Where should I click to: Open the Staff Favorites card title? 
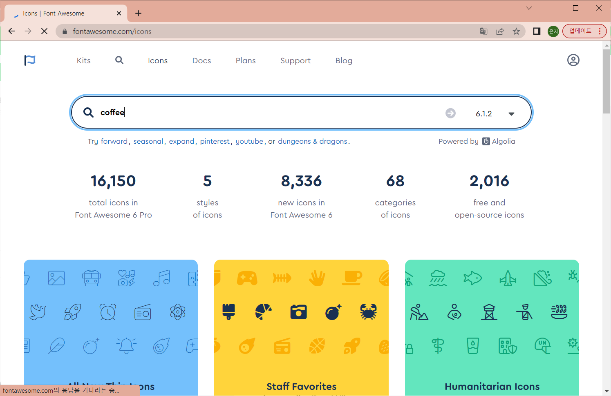click(x=302, y=386)
